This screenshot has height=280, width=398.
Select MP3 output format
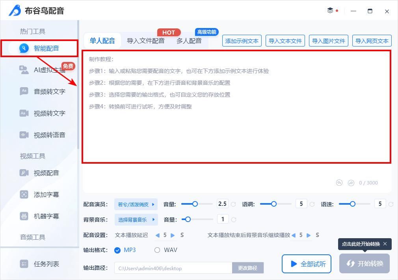click(x=125, y=250)
